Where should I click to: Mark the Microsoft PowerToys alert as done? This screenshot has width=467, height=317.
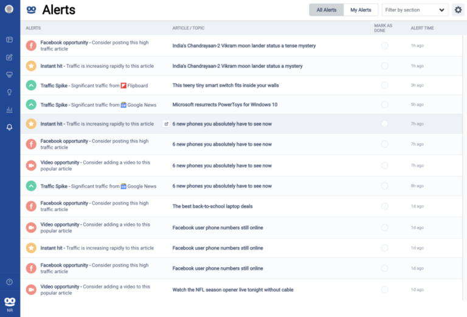[384, 105]
